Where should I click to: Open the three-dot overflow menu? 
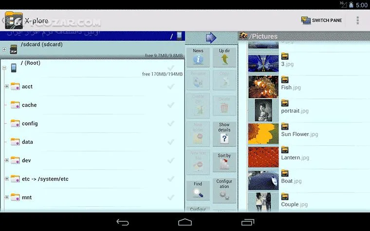[x=358, y=20]
